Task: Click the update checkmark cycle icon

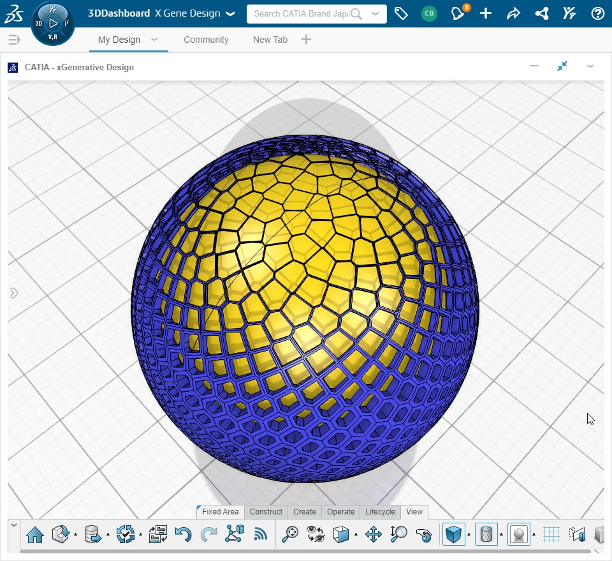Action: [126, 534]
